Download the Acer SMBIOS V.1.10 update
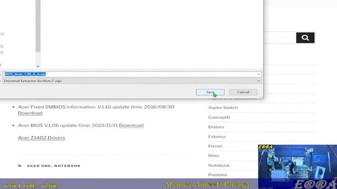The image size is (337, 189). click(x=30, y=113)
